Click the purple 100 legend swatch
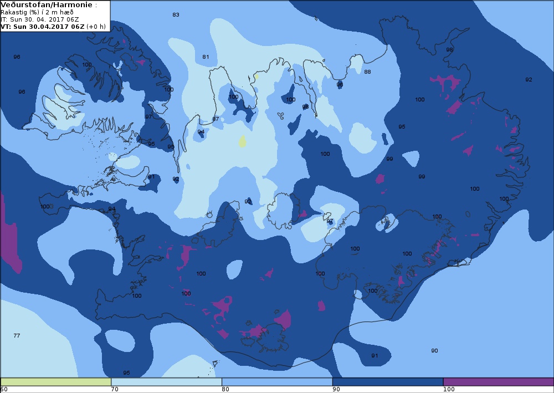 click(x=499, y=382)
